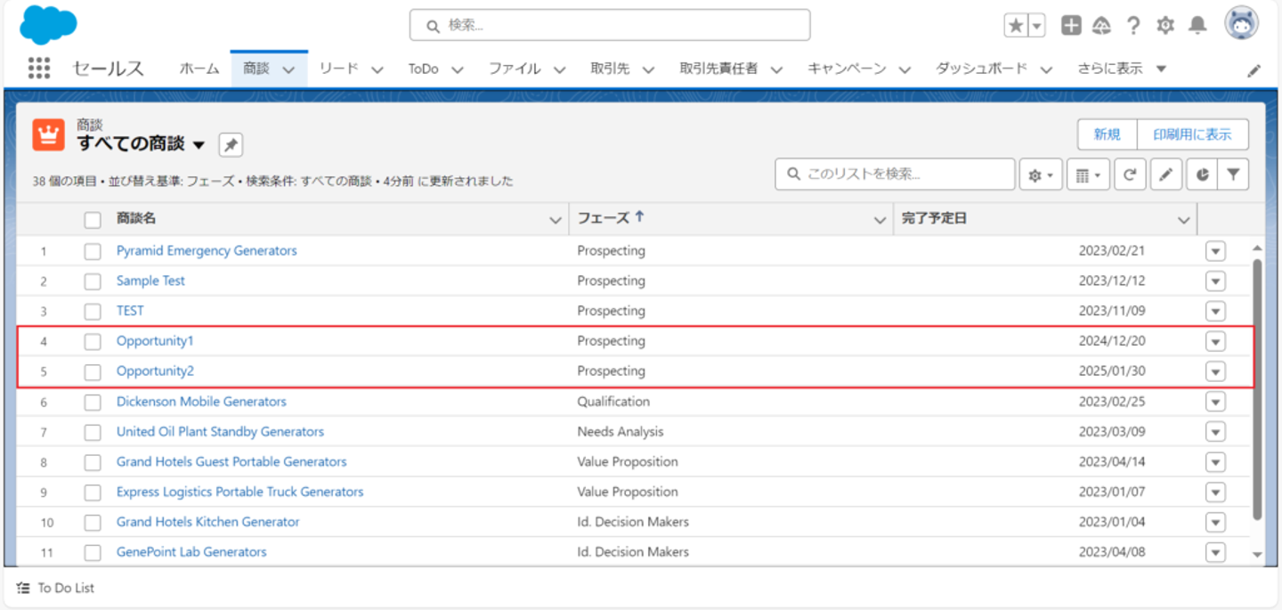The image size is (1282, 610).
Task: Expand the すべての商談 list view dropdown
Action: tap(199, 144)
